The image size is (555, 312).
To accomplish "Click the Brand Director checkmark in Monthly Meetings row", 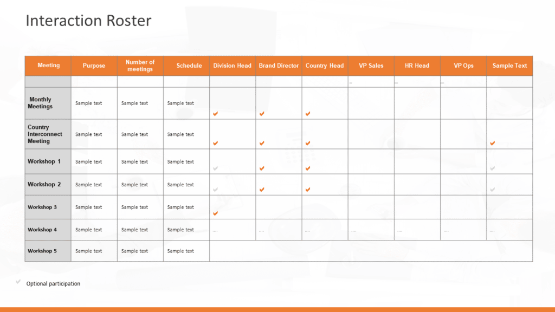I will (x=262, y=114).
